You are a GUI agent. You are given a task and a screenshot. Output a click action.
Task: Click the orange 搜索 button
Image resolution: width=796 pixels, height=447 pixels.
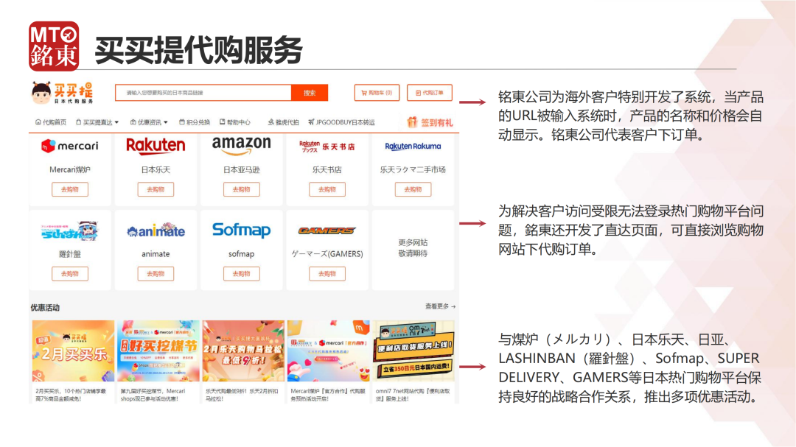click(310, 93)
